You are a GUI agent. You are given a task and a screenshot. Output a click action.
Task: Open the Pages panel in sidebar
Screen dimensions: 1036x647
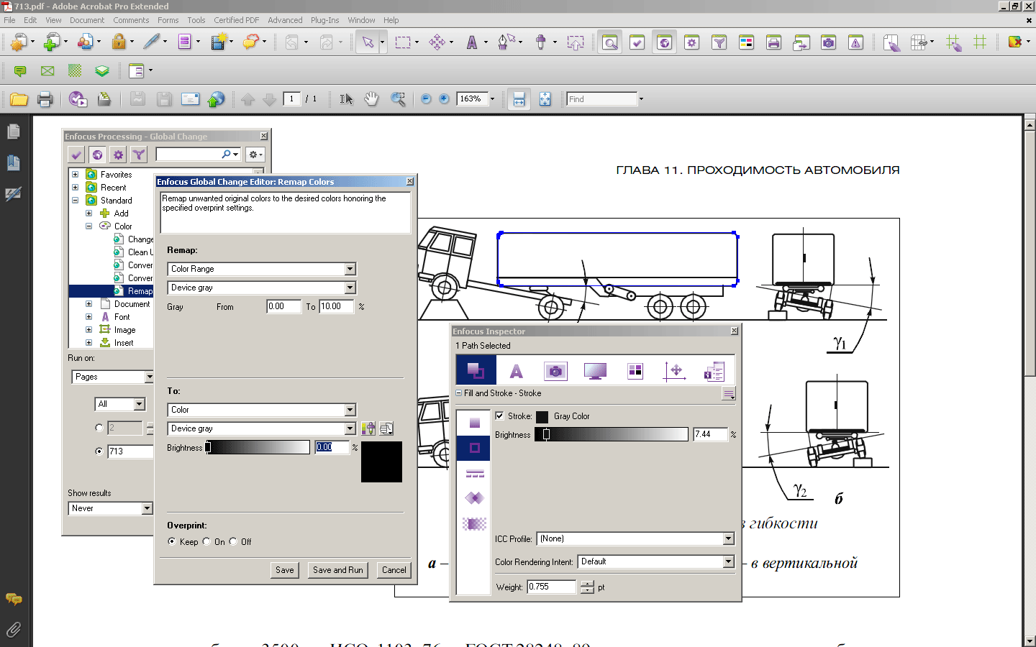point(14,132)
